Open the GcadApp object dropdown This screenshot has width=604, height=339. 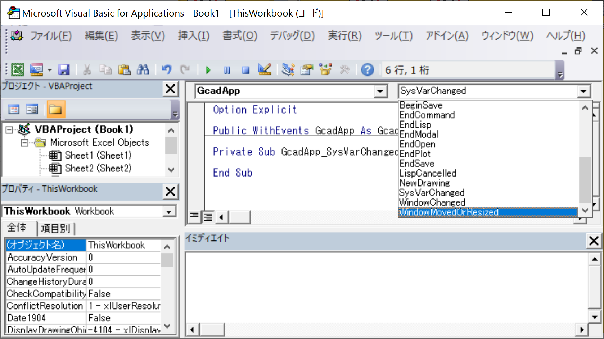pyautogui.click(x=380, y=91)
